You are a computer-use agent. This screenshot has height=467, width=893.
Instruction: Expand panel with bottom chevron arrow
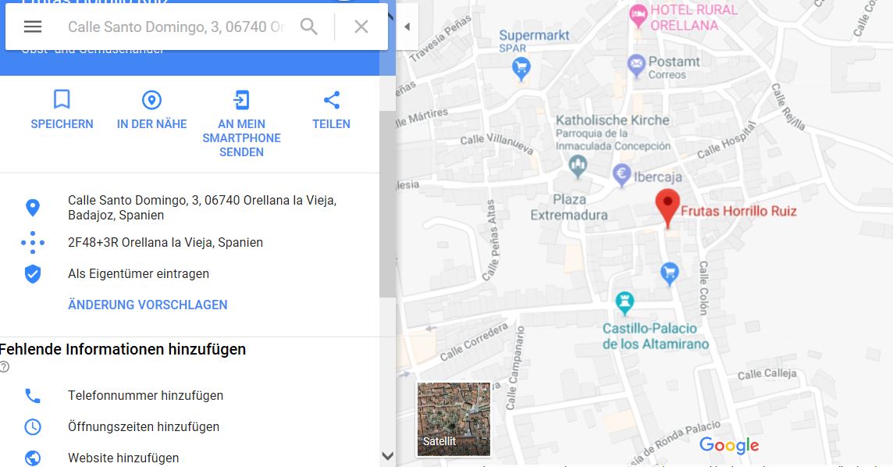click(x=388, y=455)
